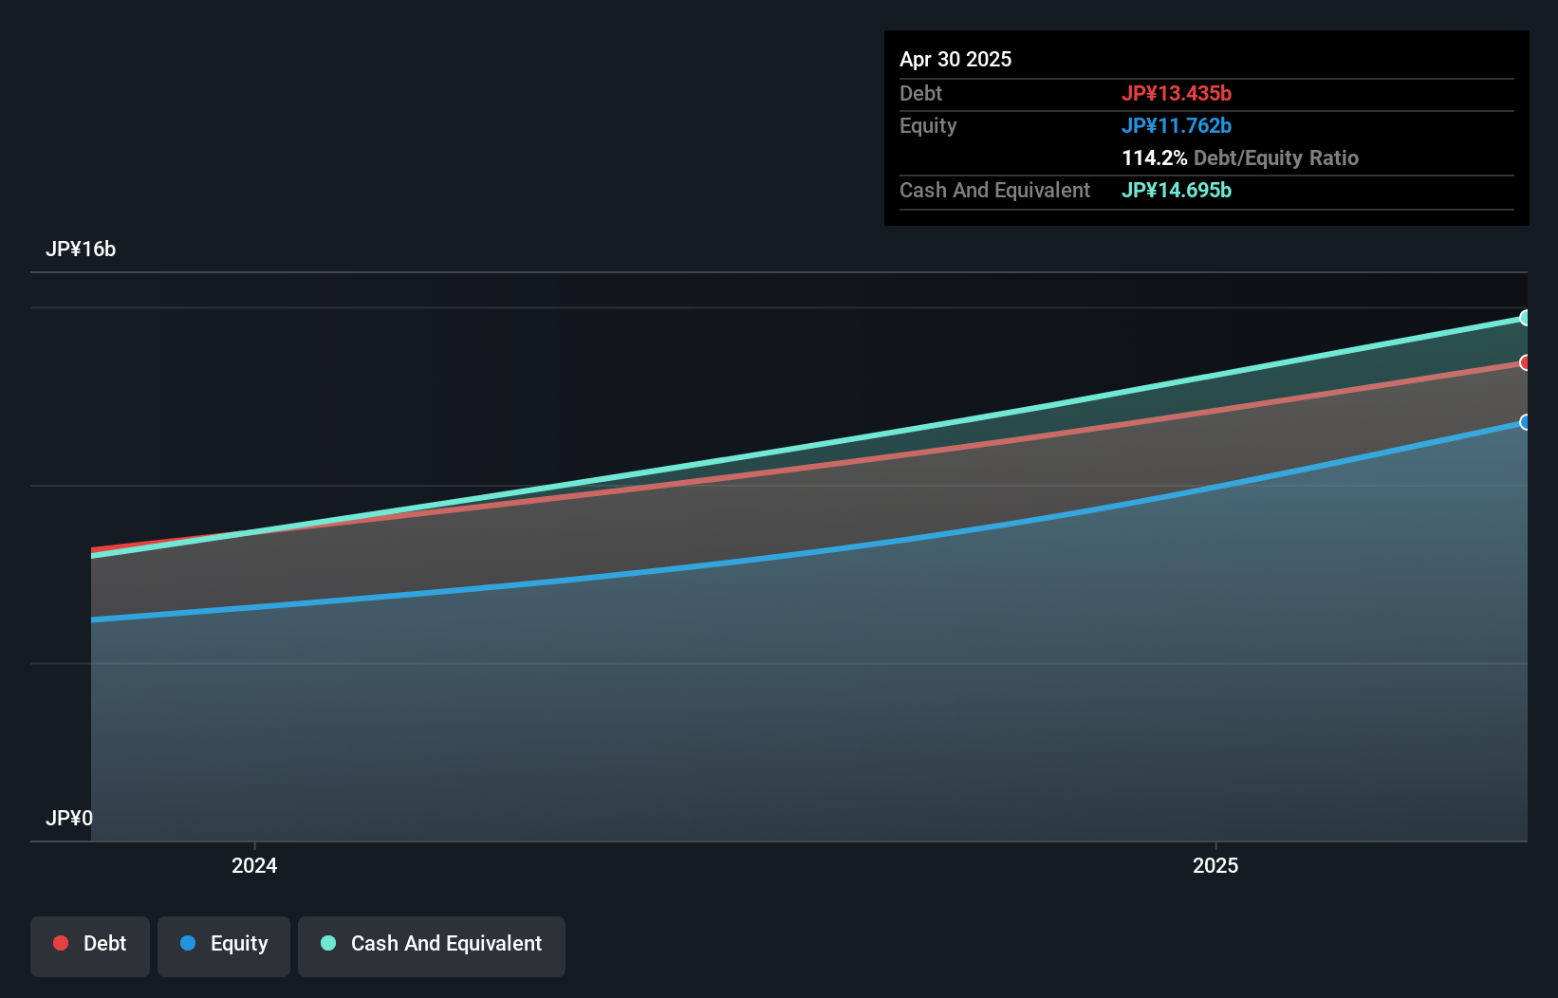Click the red Debt legend dot
This screenshot has width=1558, height=998.
[x=61, y=943]
